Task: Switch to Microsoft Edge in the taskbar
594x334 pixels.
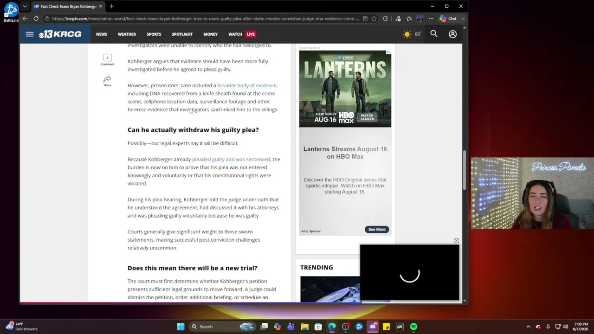Action: click(332, 327)
